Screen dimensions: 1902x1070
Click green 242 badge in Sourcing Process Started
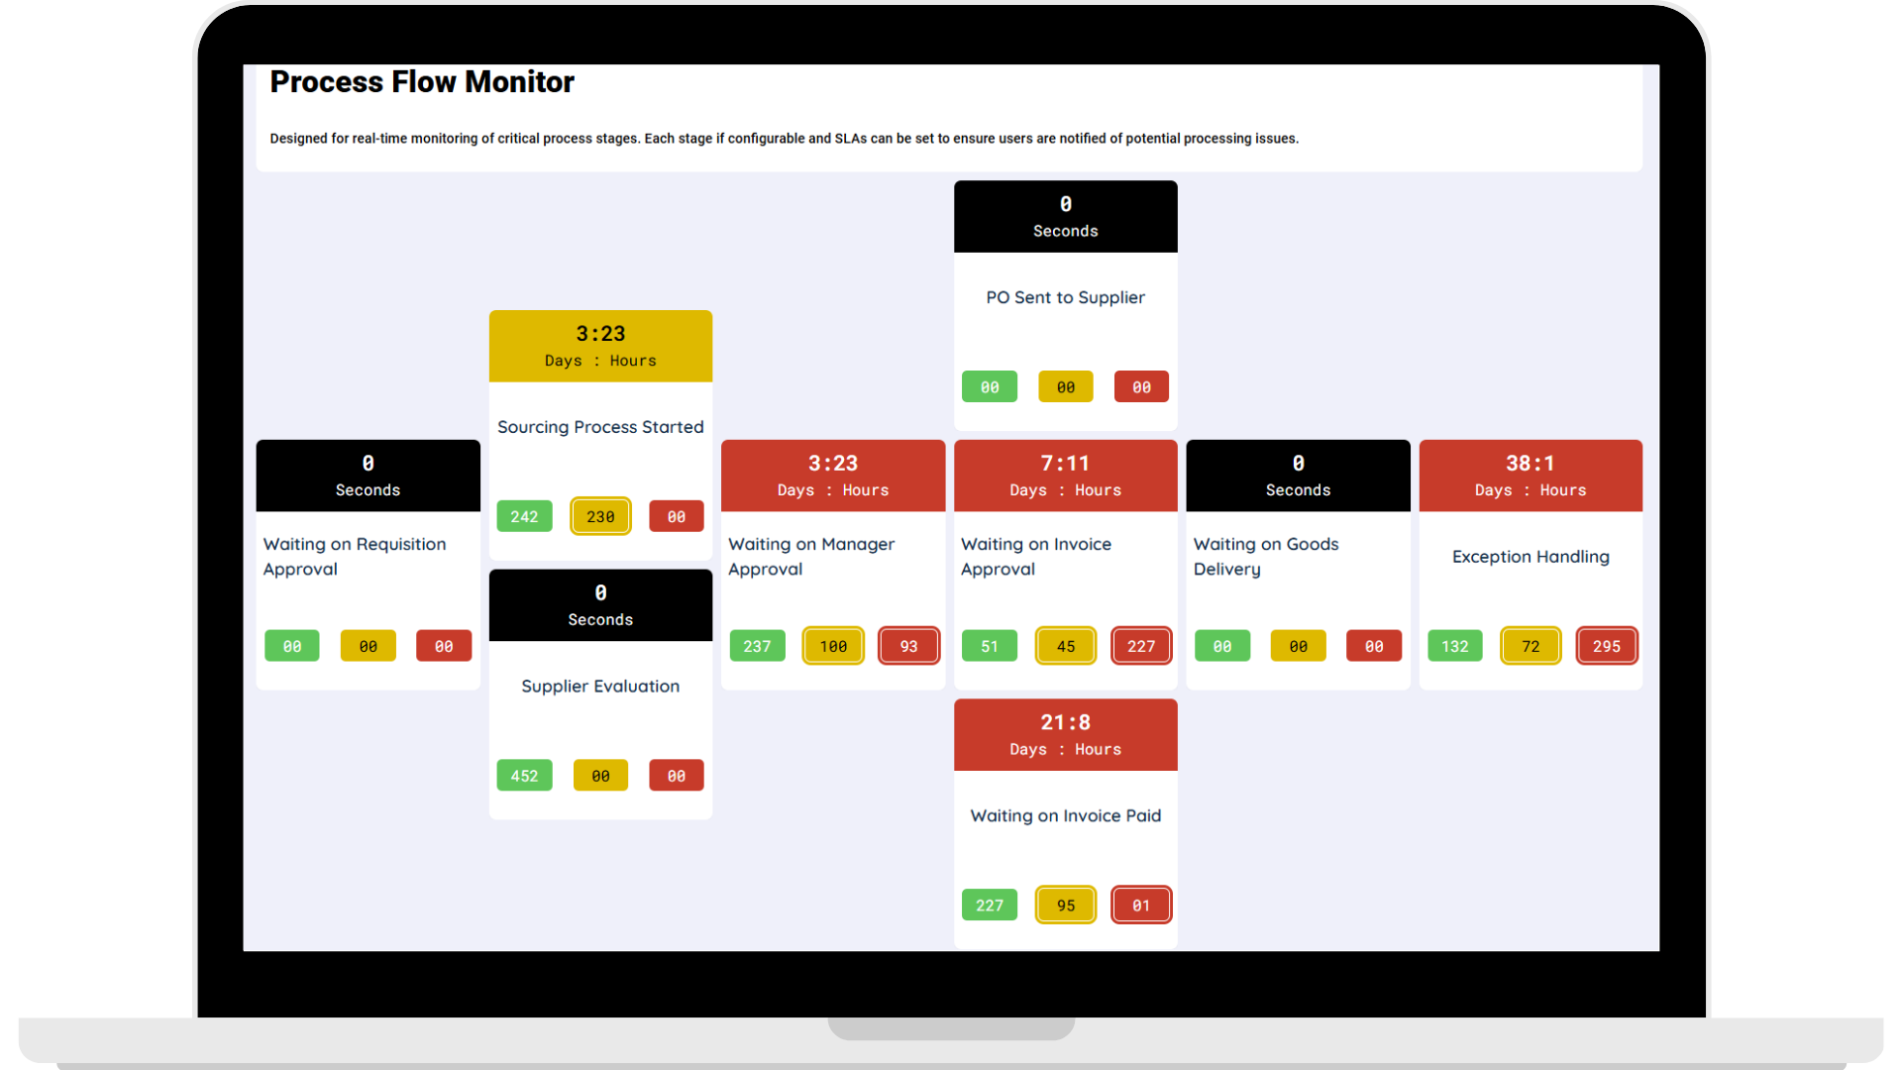(x=524, y=516)
